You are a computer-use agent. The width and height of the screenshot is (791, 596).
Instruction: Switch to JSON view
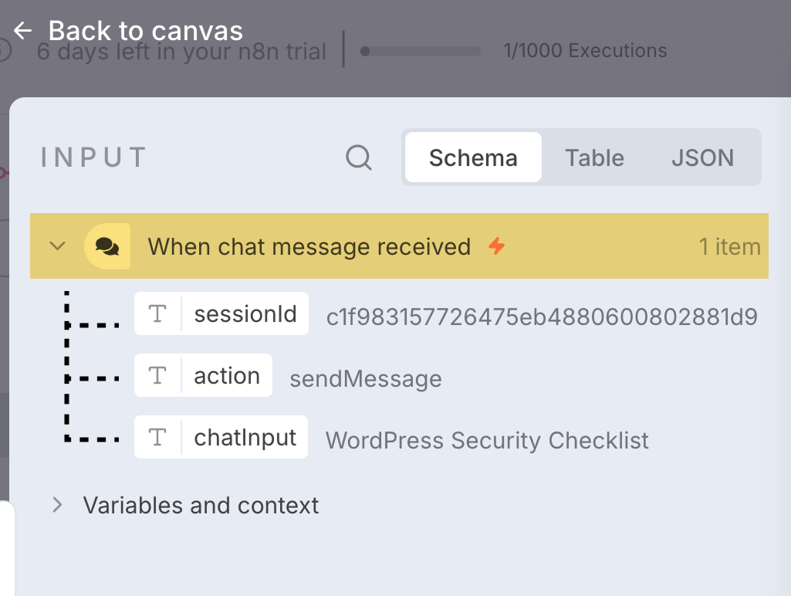[x=702, y=157]
